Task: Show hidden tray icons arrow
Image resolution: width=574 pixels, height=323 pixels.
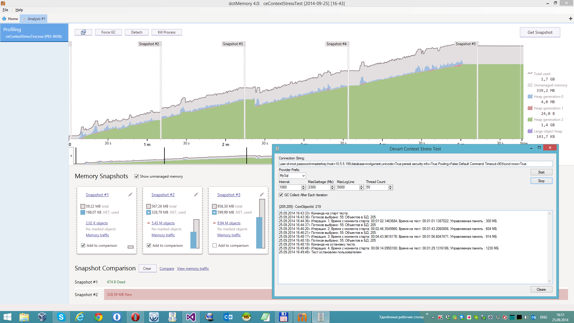Action: (x=433, y=317)
